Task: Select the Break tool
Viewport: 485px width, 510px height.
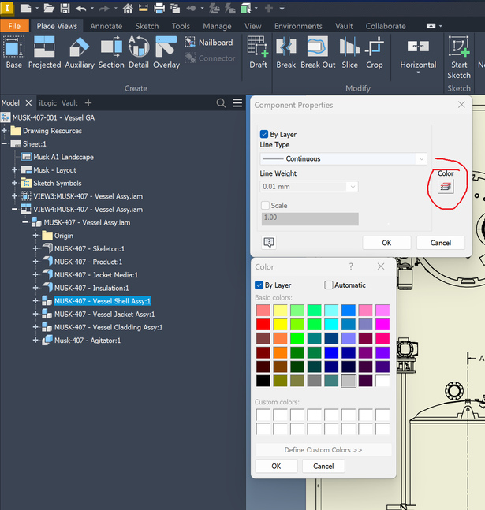Action: tap(285, 52)
